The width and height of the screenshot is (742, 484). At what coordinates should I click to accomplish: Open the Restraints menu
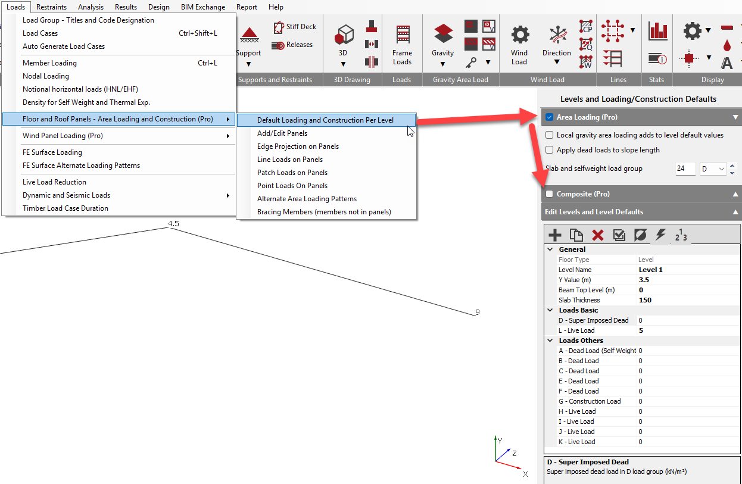pos(51,7)
